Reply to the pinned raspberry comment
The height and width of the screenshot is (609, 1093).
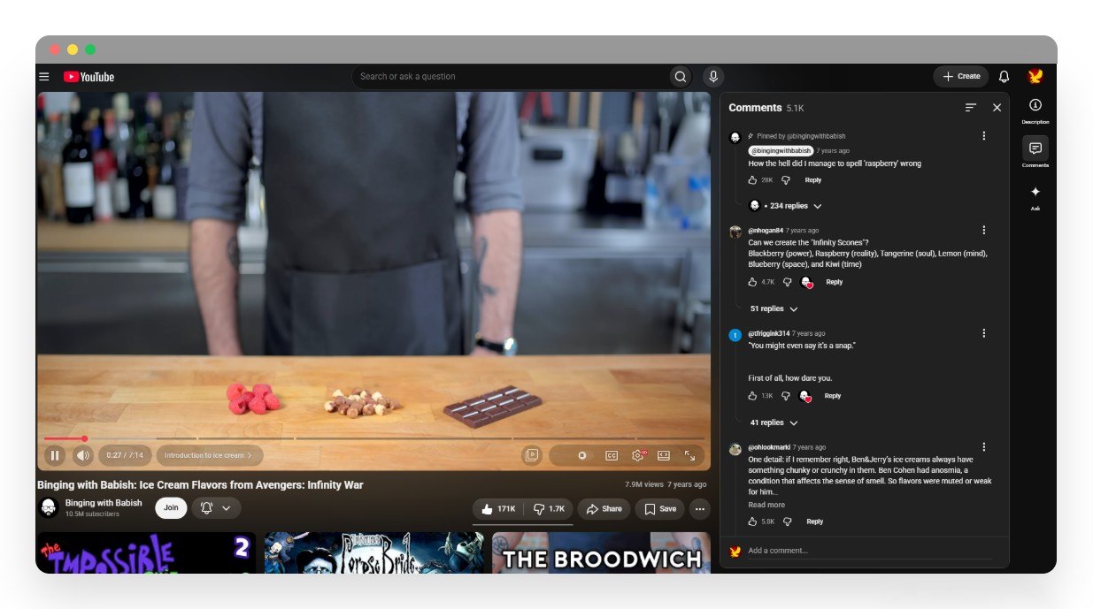(x=813, y=180)
